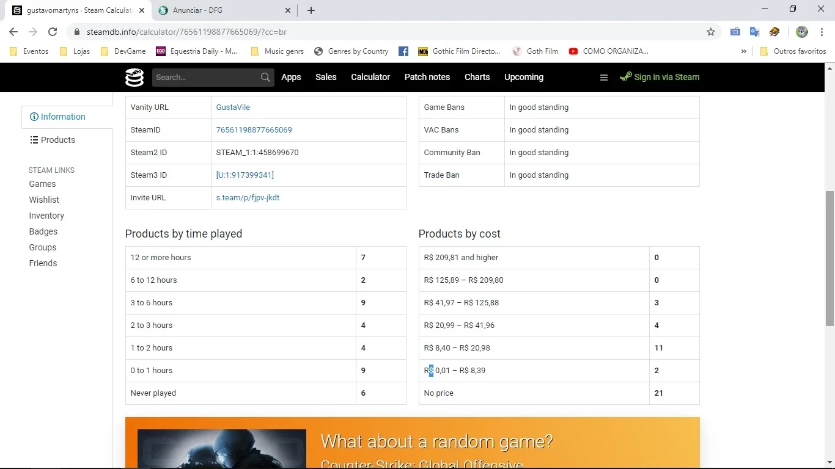Viewport: 835px width, 469px height.
Task: Click the site lock icon in the address bar
Action: coord(77,32)
